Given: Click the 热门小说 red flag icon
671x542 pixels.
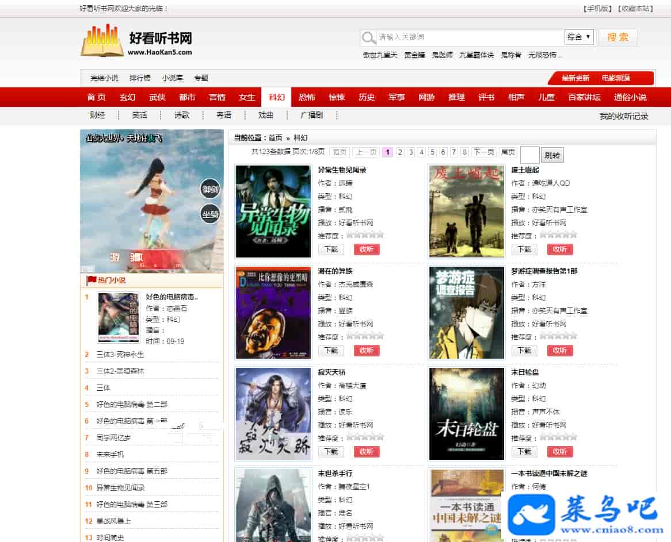Looking at the screenshot, I should pyautogui.click(x=91, y=279).
